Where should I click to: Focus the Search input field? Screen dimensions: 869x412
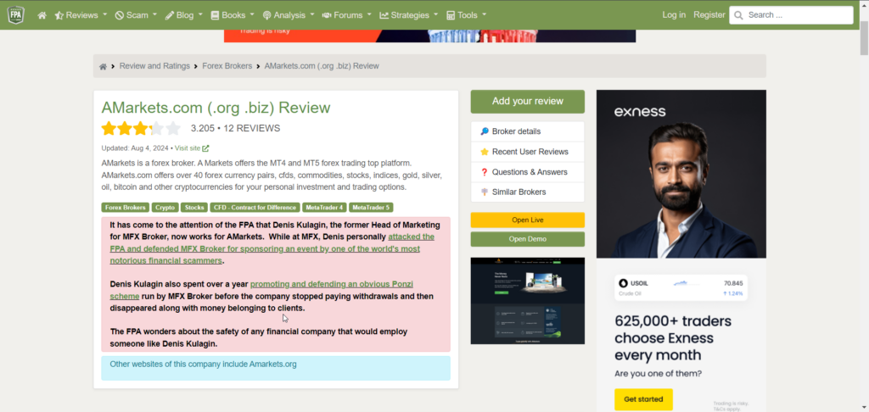coord(792,15)
